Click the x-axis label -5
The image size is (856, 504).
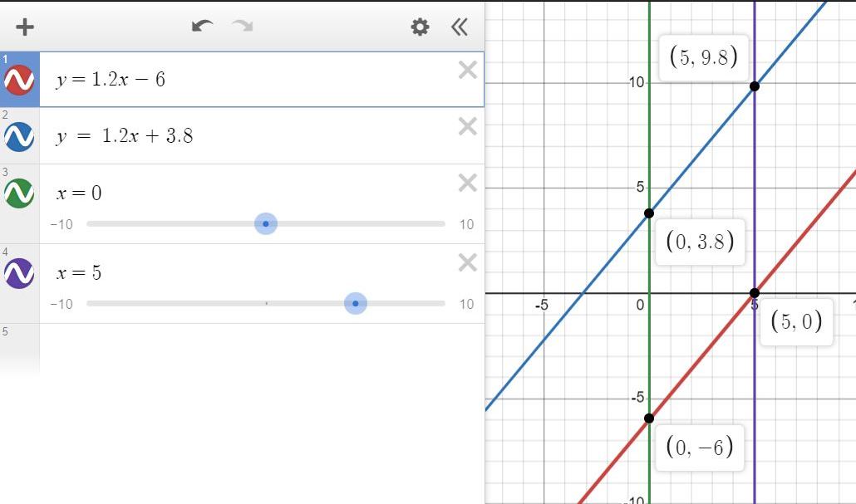[x=542, y=305]
